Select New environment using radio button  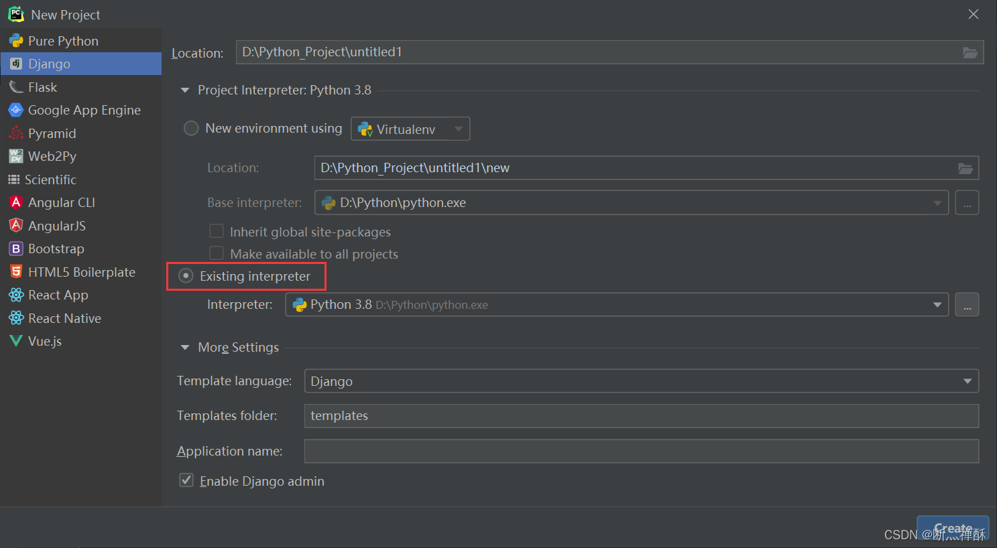tap(191, 128)
